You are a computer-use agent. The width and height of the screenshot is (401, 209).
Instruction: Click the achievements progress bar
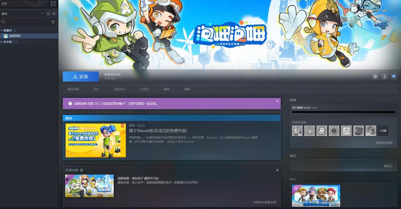343,112
